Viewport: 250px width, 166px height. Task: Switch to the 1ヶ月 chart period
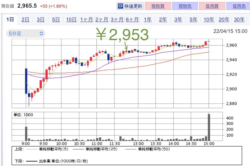(86, 20)
